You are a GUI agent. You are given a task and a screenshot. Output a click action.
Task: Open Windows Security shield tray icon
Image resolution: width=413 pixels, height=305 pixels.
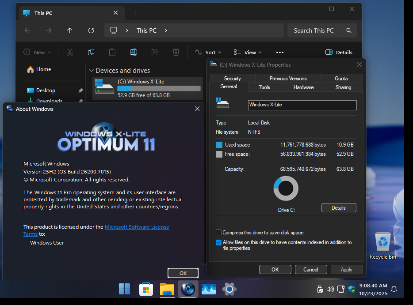(x=352, y=289)
